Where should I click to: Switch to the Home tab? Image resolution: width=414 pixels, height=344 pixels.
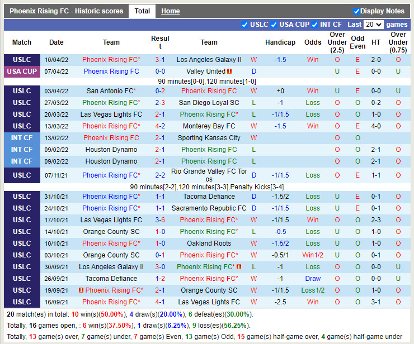click(171, 11)
